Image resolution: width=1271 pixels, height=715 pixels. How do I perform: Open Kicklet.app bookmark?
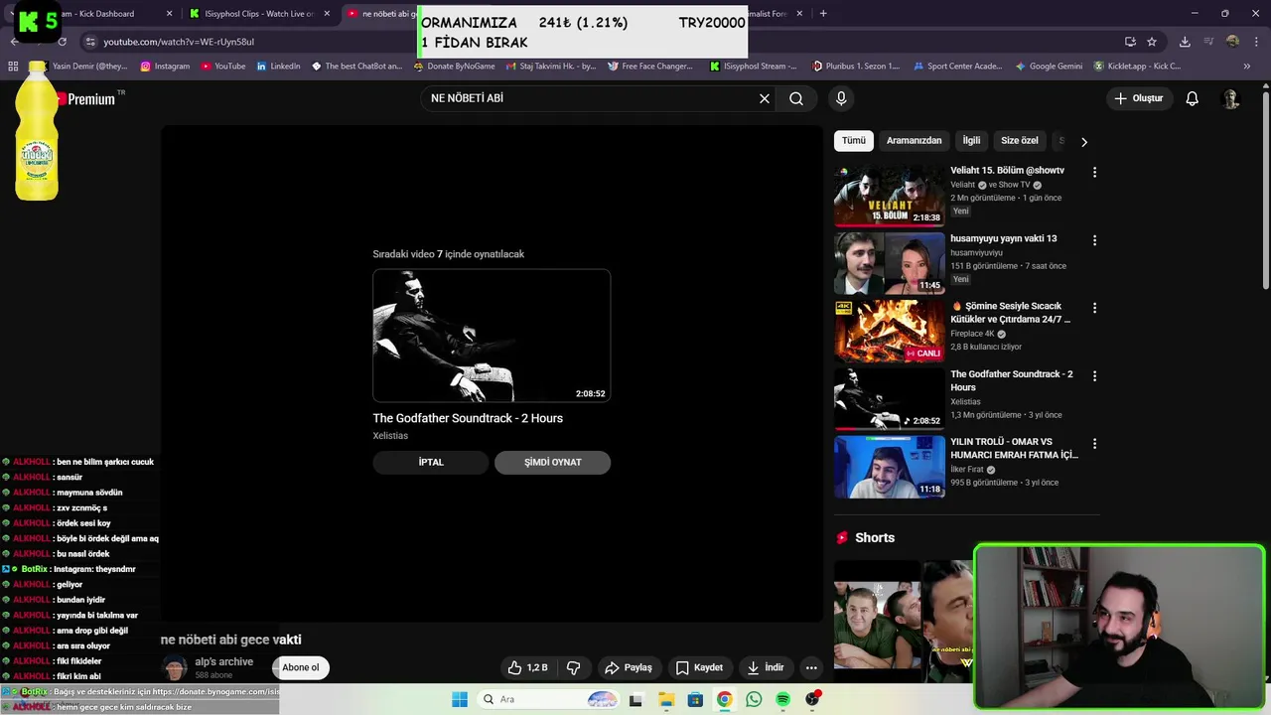[1137, 67]
